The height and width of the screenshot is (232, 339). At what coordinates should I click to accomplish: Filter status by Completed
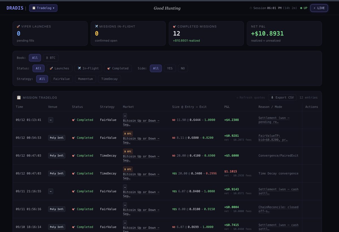(x=118, y=68)
